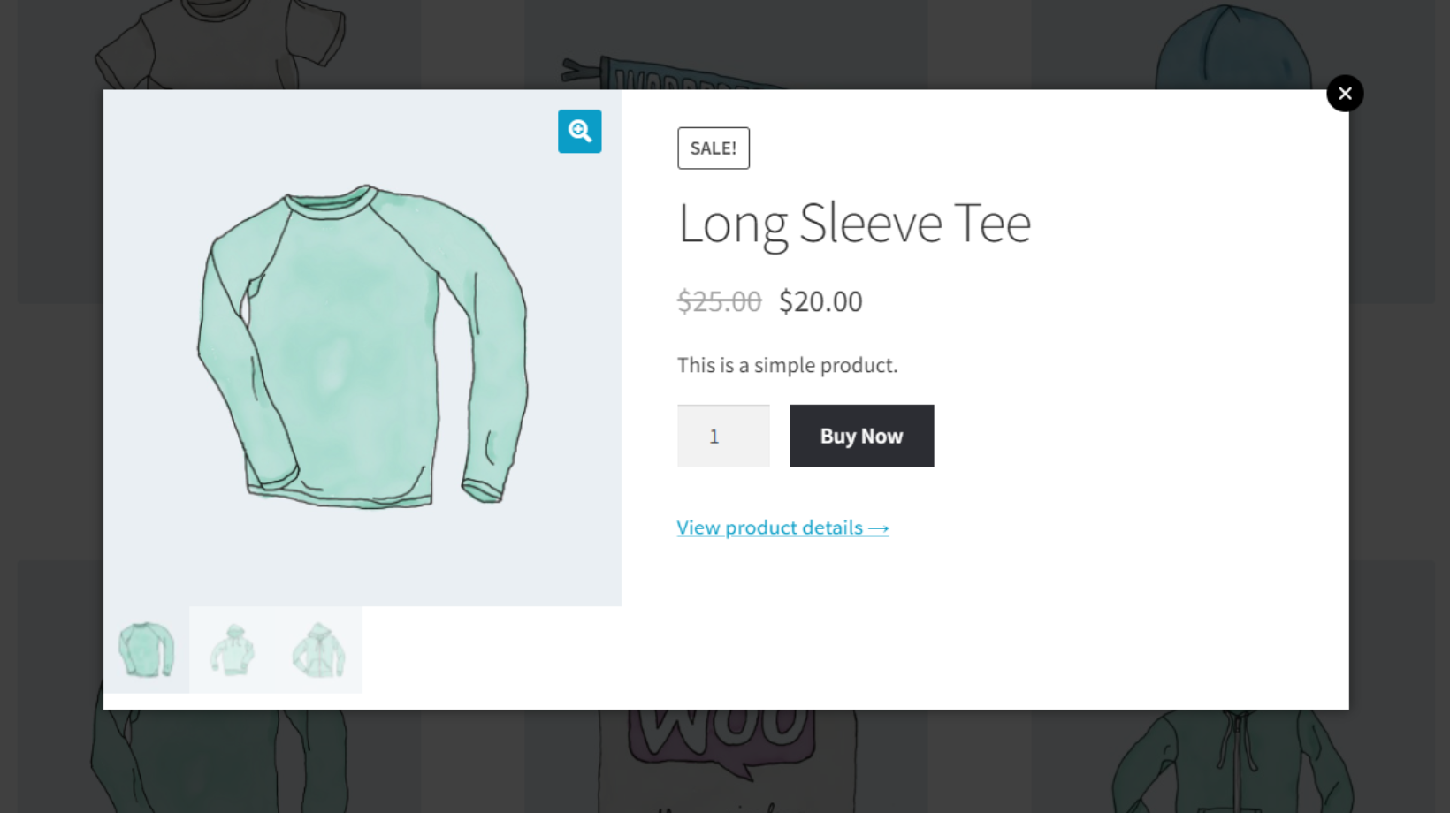Screen dimensions: 1450x813
Task: Click the SALE! badge
Action: point(713,148)
